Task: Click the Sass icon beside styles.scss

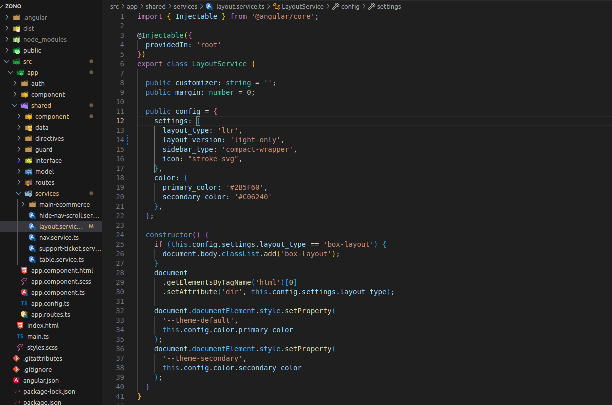Action: click(x=20, y=347)
